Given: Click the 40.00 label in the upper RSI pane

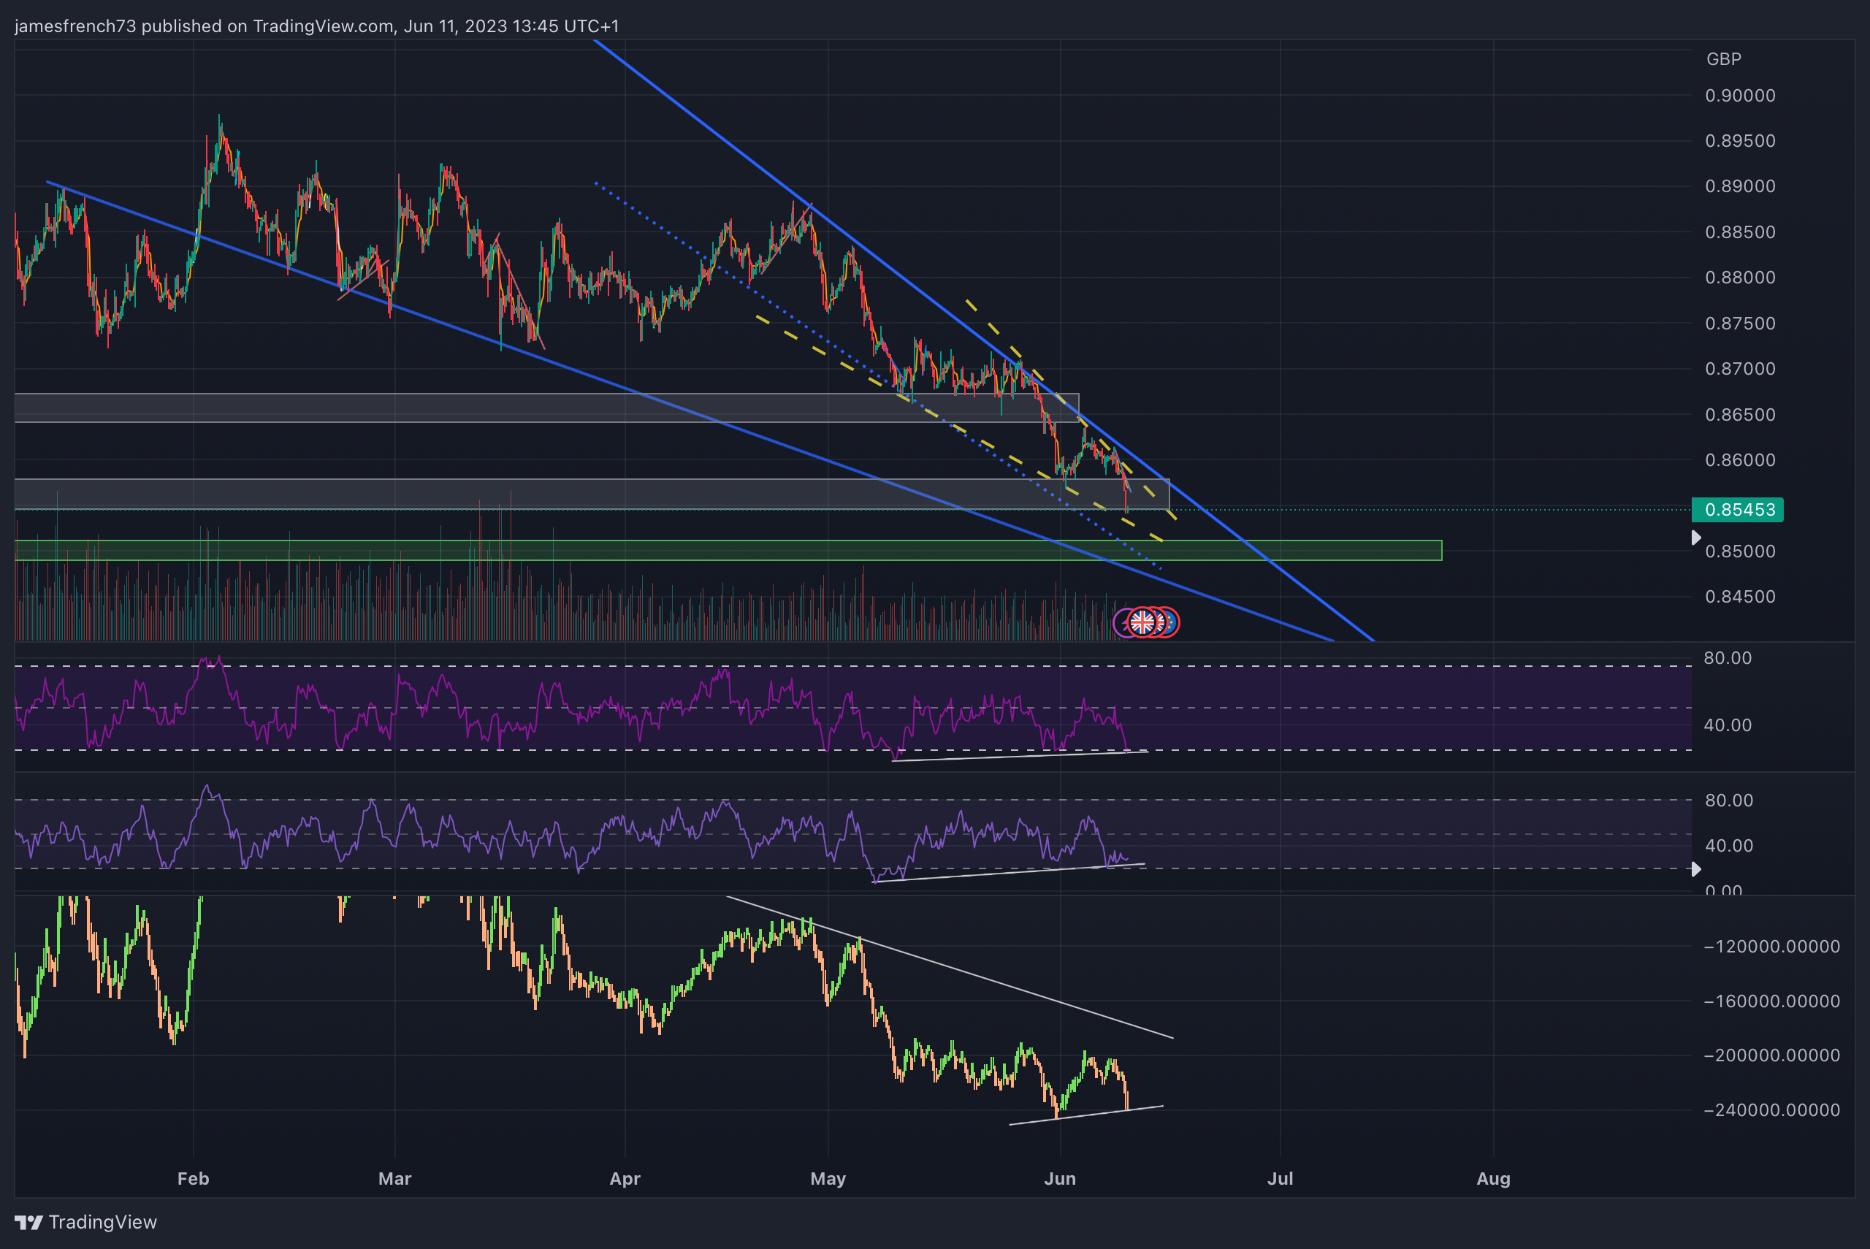Looking at the screenshot, I should pyautogui.click(x=1728, y=726).
